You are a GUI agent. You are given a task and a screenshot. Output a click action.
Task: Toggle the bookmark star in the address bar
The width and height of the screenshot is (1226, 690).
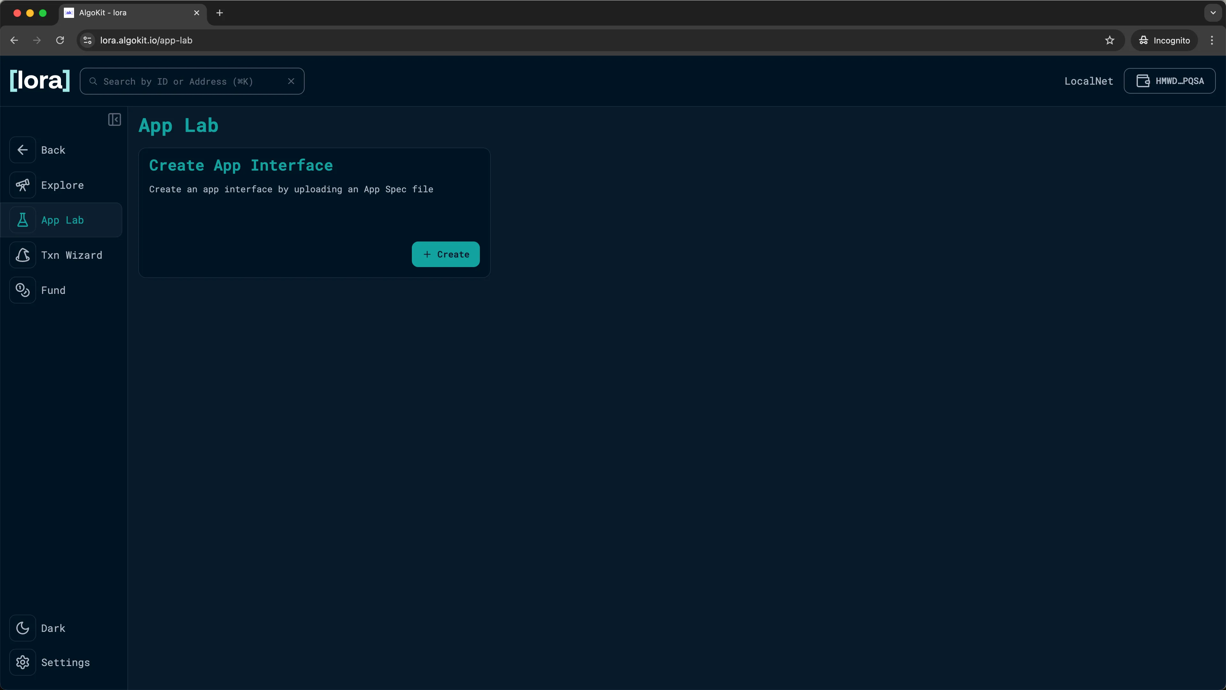coord(1109,40)
